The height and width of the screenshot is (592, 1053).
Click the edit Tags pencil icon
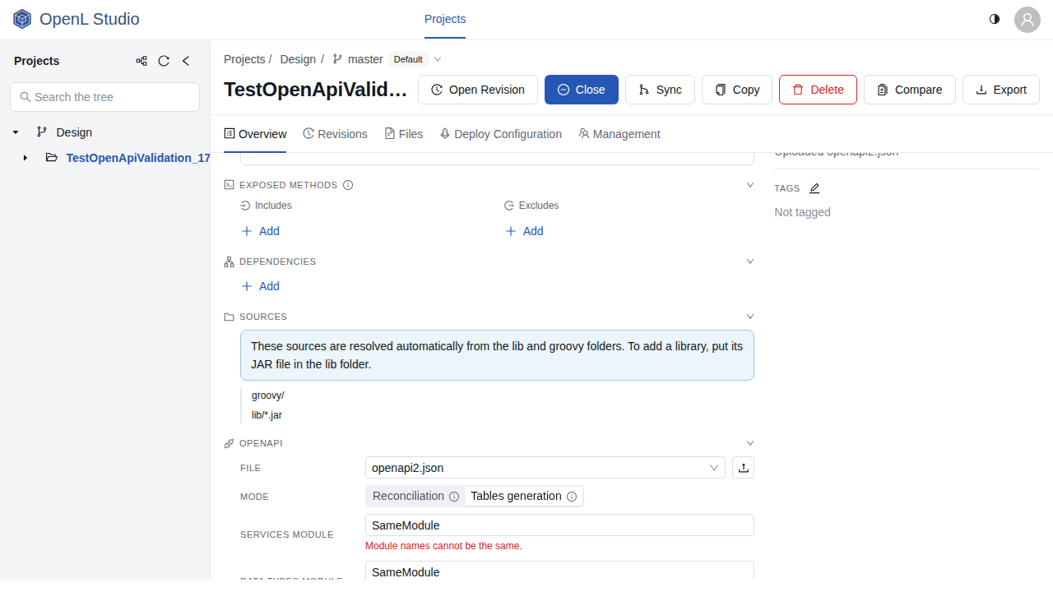click(814, 188)
